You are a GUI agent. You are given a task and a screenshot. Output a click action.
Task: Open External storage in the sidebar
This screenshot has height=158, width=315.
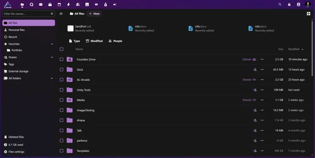tap(29, 71)
